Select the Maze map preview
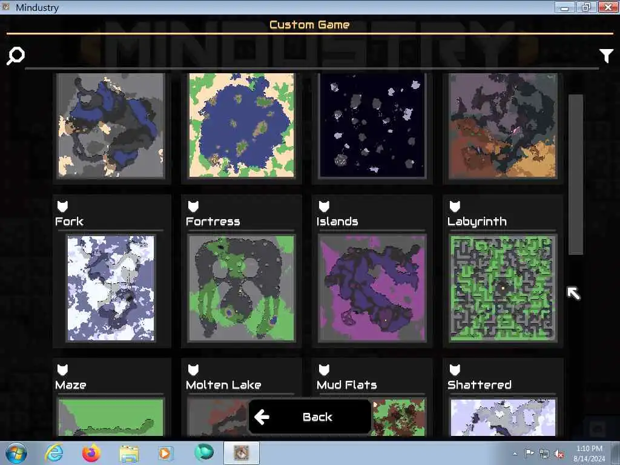The height and width of the screenshot is (465, 620). (111, 417)
